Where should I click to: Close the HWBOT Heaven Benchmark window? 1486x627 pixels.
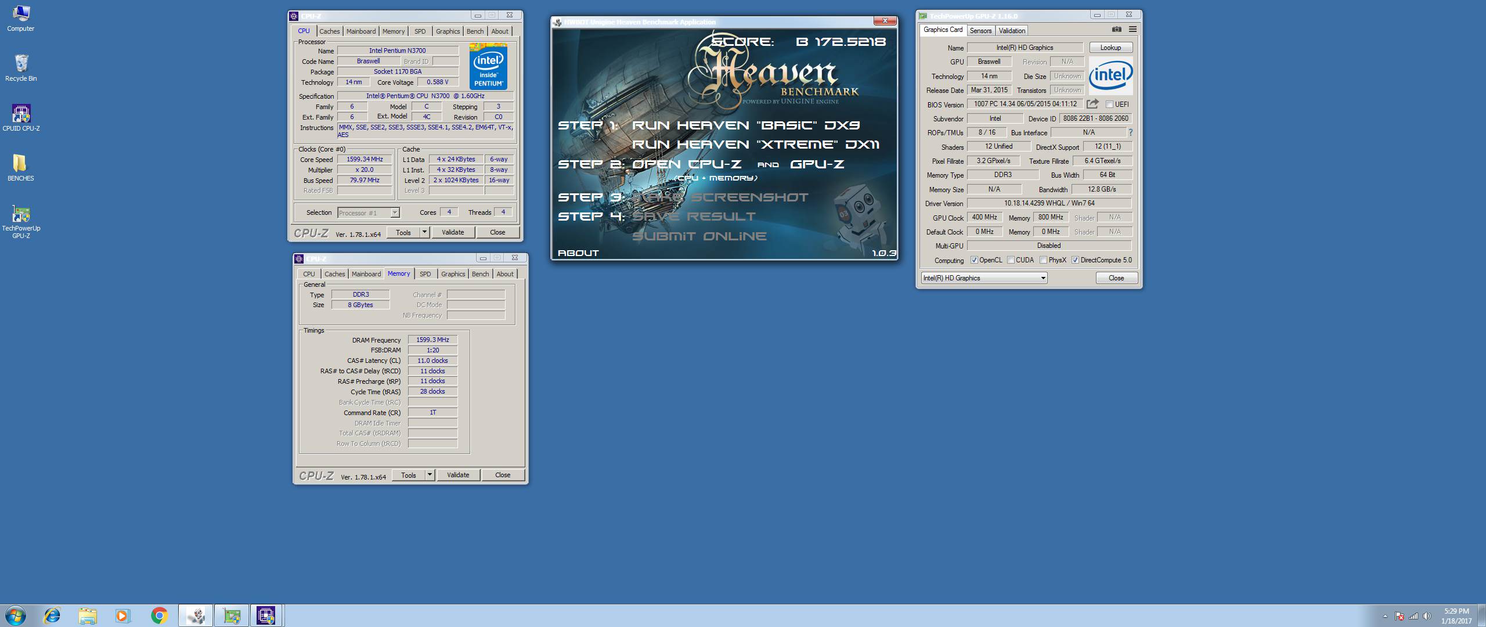(885, 21)
